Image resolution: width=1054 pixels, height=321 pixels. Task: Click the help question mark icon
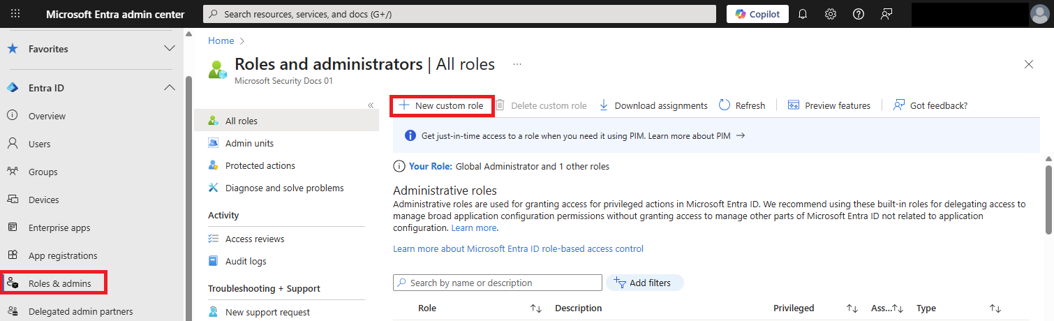pyautogui.click(x=859, y=14)
